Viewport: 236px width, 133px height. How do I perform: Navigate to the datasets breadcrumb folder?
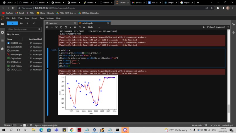pos(15,34)
